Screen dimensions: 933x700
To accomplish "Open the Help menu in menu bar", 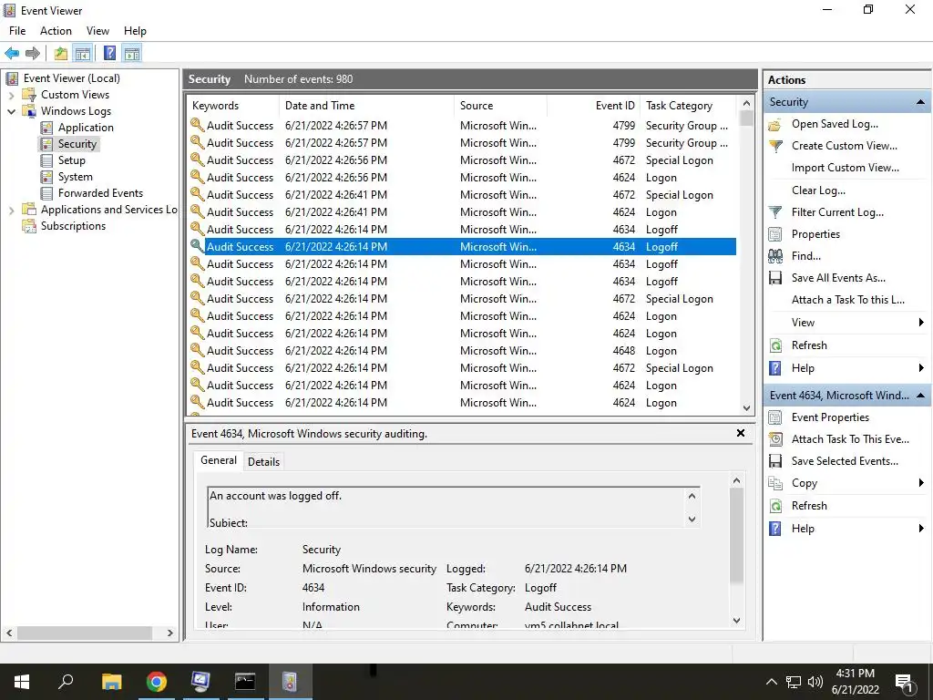I will (135, 31).
